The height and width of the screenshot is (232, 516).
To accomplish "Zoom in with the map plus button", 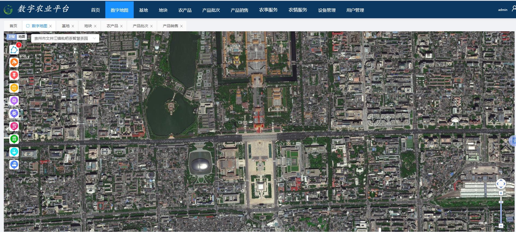I will 501,193.
